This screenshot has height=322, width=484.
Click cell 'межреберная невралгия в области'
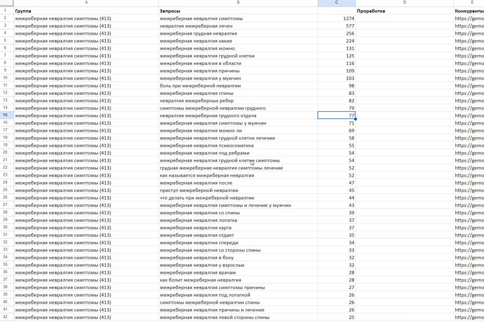[238, 63]
